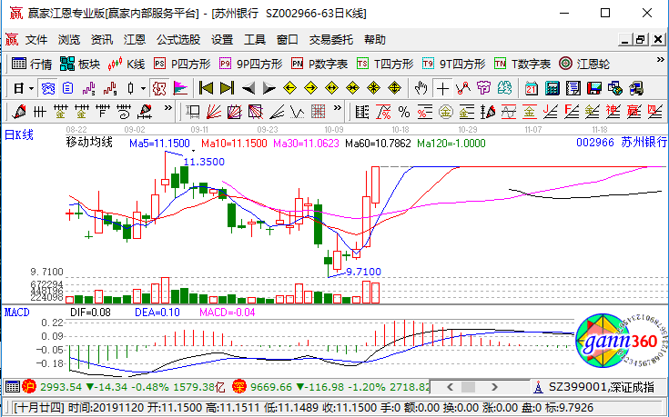The width and height of the screenshot is (669, 417).
Task: Expand the middle toolbar overflow chevron
Action: coord(338,108)
